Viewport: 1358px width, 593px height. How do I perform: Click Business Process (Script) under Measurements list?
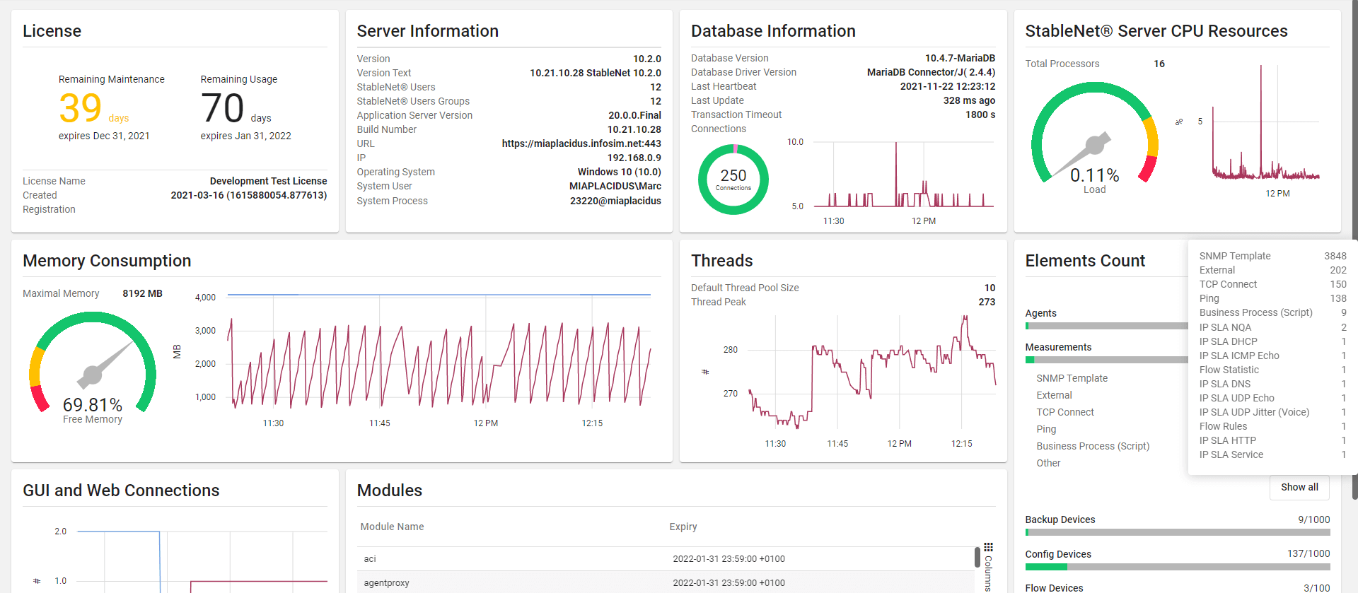pyautogui.click(x=1093, y=446)
